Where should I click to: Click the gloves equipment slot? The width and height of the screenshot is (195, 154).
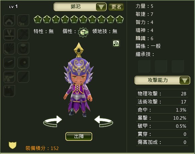pos(9,49)
